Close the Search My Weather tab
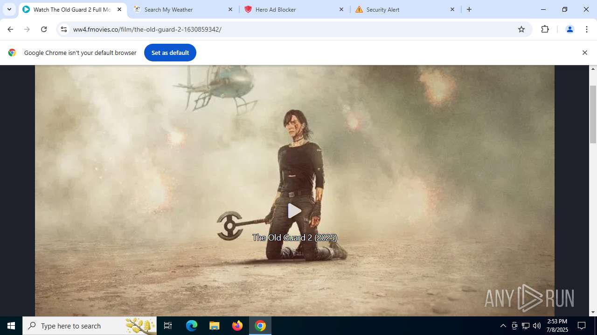 tap(230, 9)
